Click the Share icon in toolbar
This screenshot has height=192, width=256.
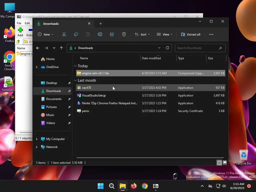click(112, 34)
